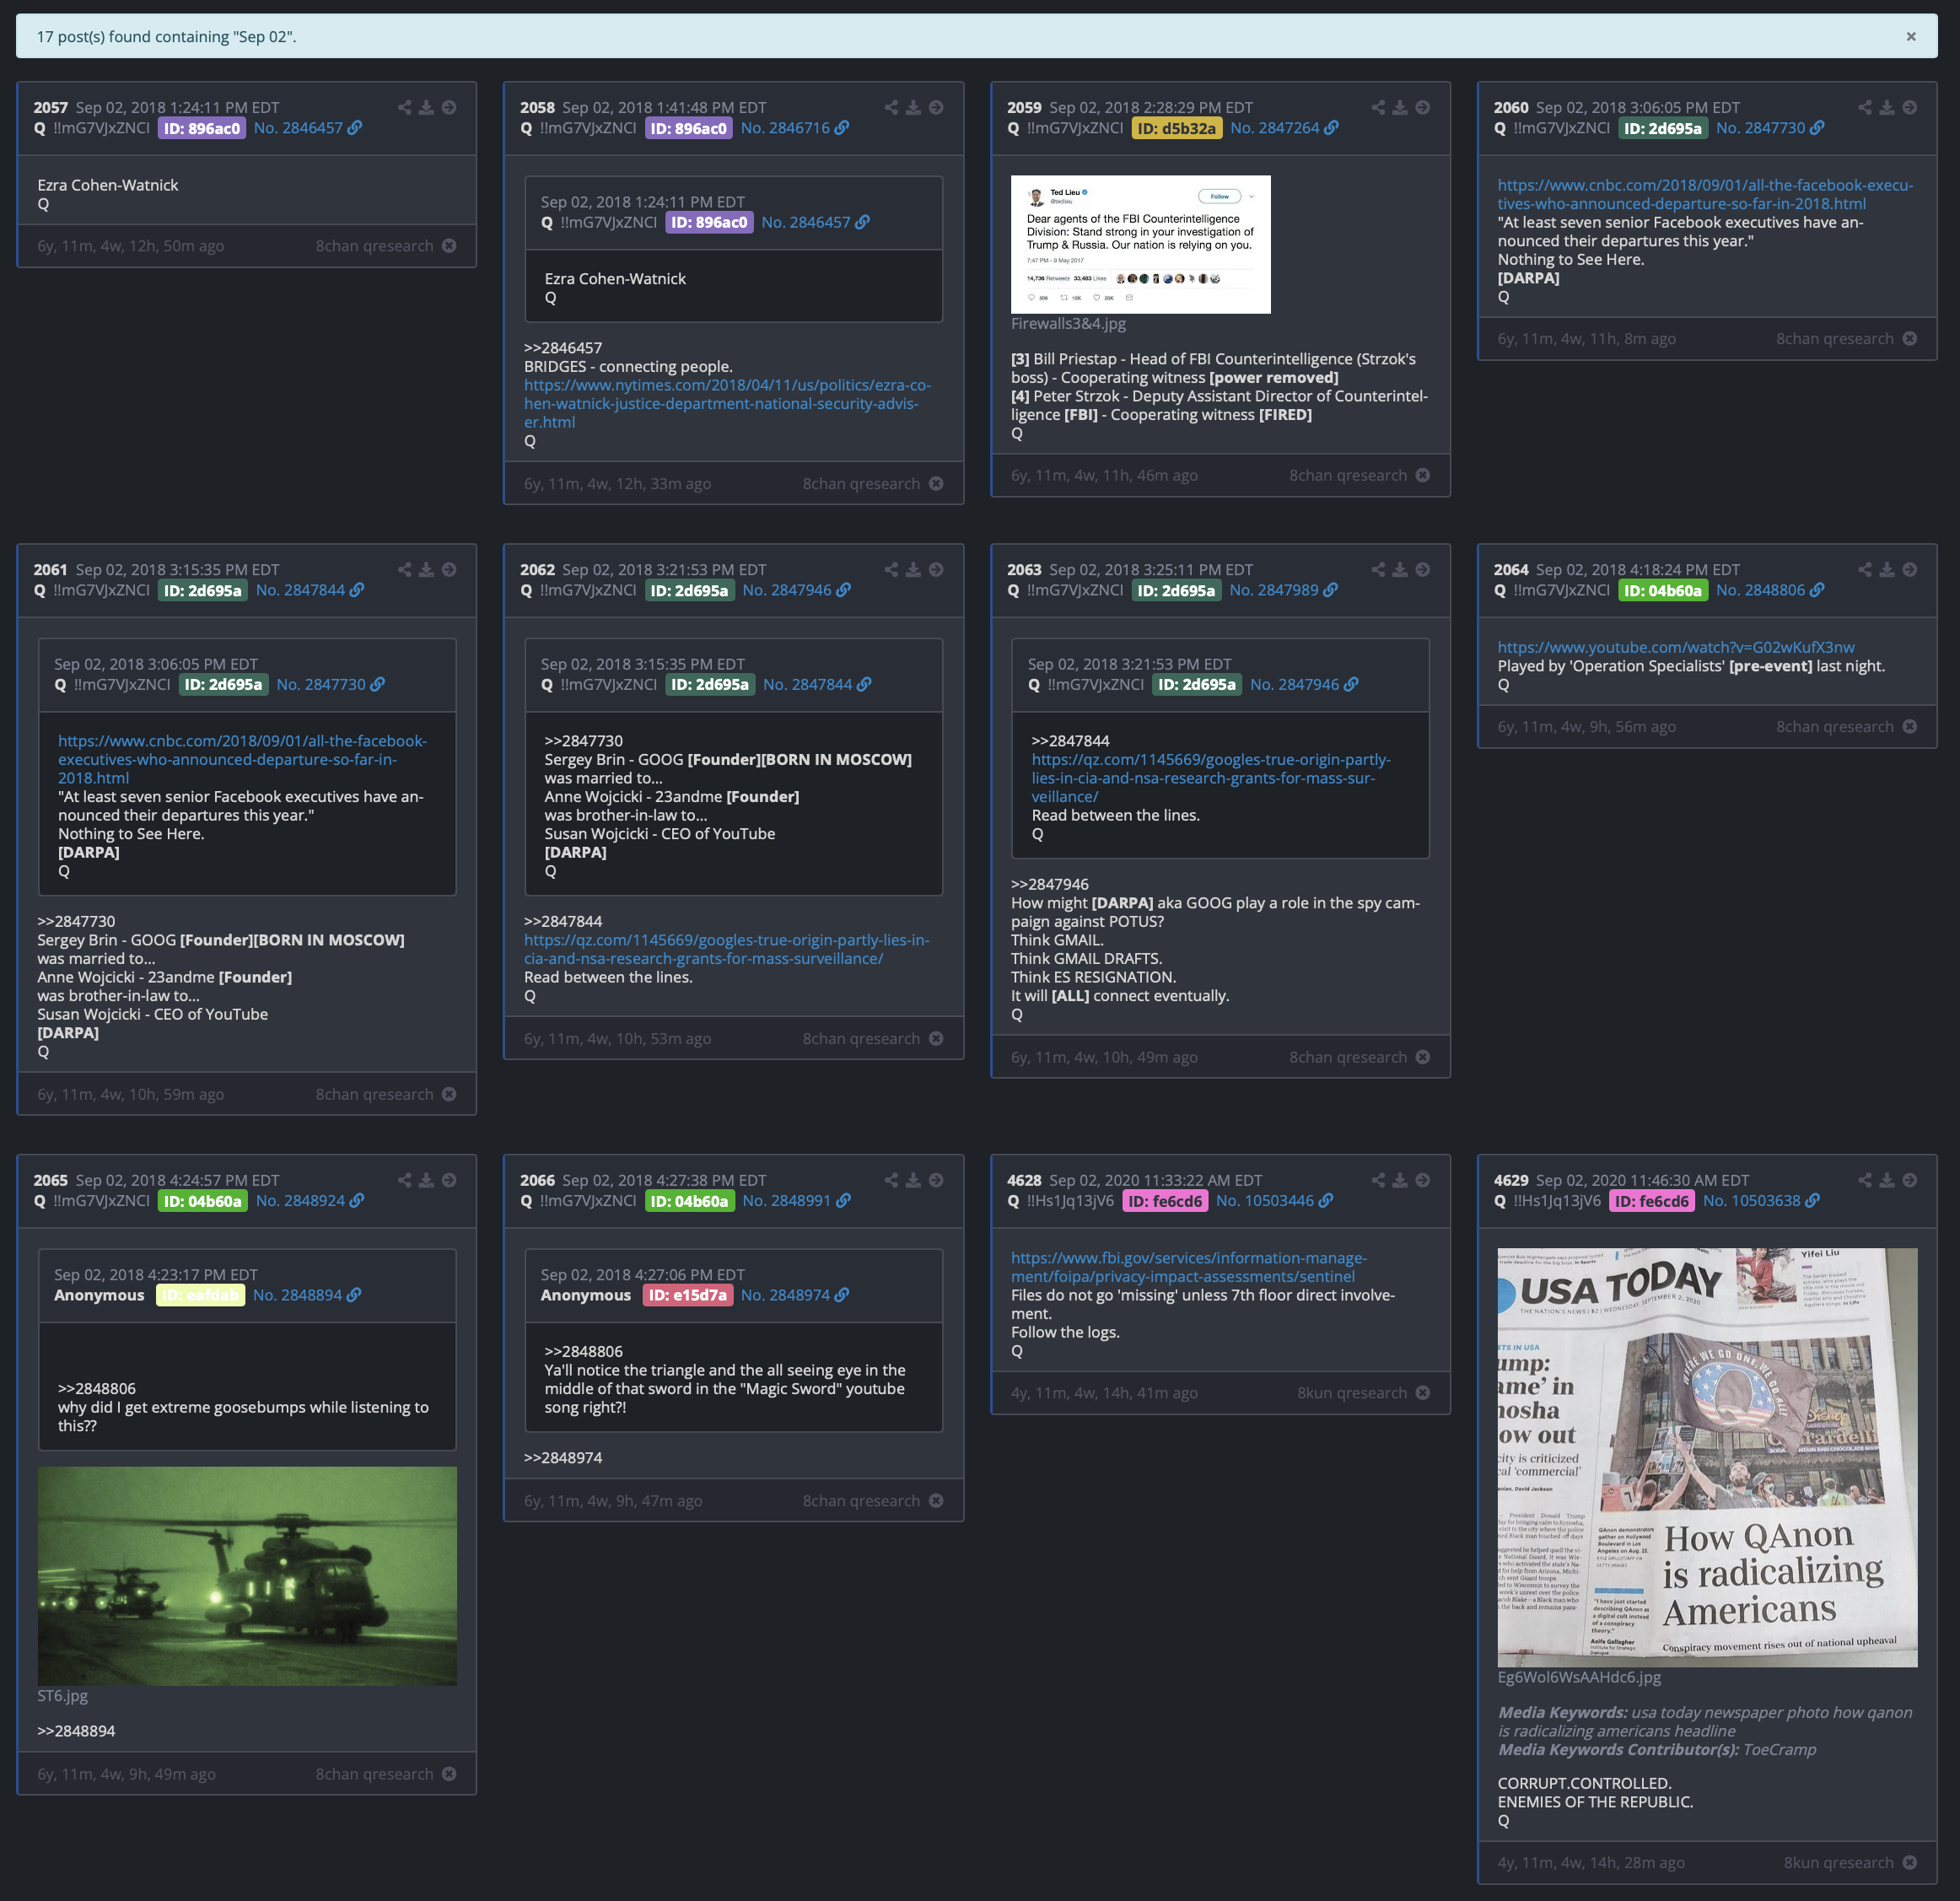Filter by ID 896ac0 badge in post 2057
1960x1901 pixels.
click(x=202, y=128)
